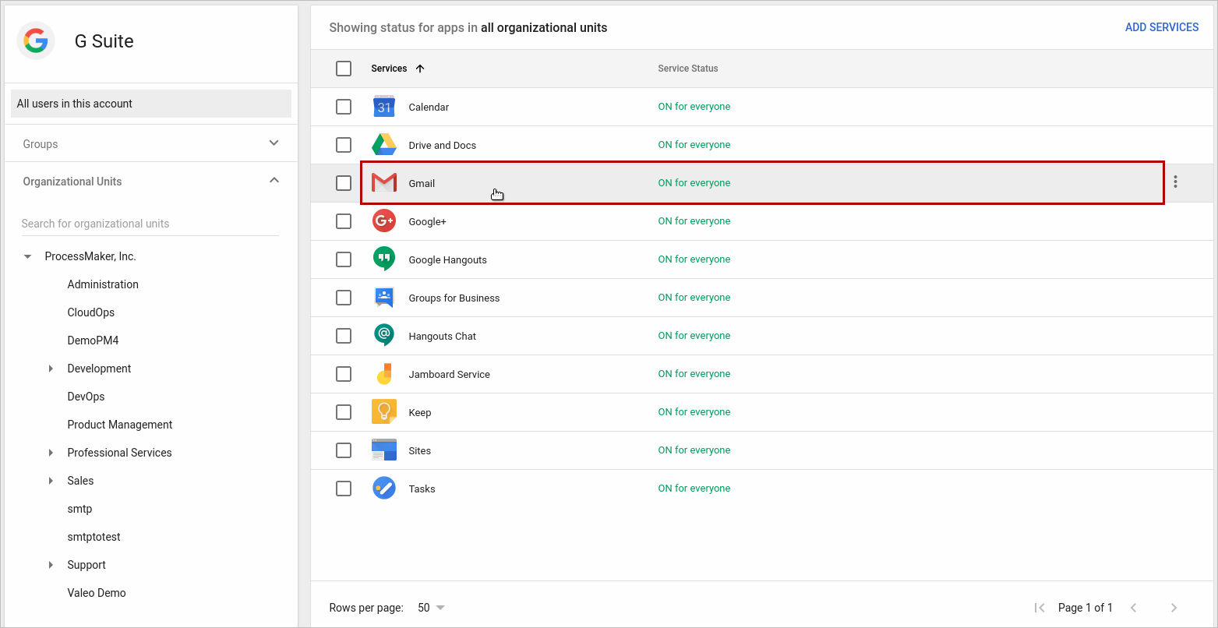Click the Google Hangouts green icon
Screen dimensions: 1218x628
point(384,259)
